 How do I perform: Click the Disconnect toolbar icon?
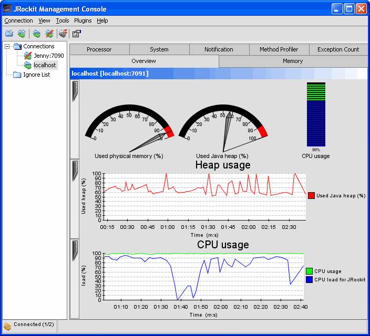pyautogui.click(x=49, y=34)
